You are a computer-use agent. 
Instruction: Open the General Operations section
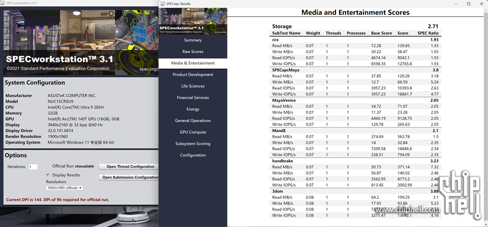coord(193,121)
